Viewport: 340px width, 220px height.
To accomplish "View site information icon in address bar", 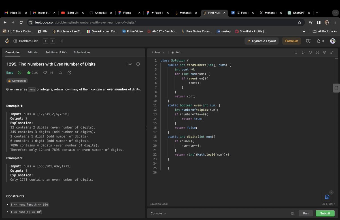I will (31, 22).
